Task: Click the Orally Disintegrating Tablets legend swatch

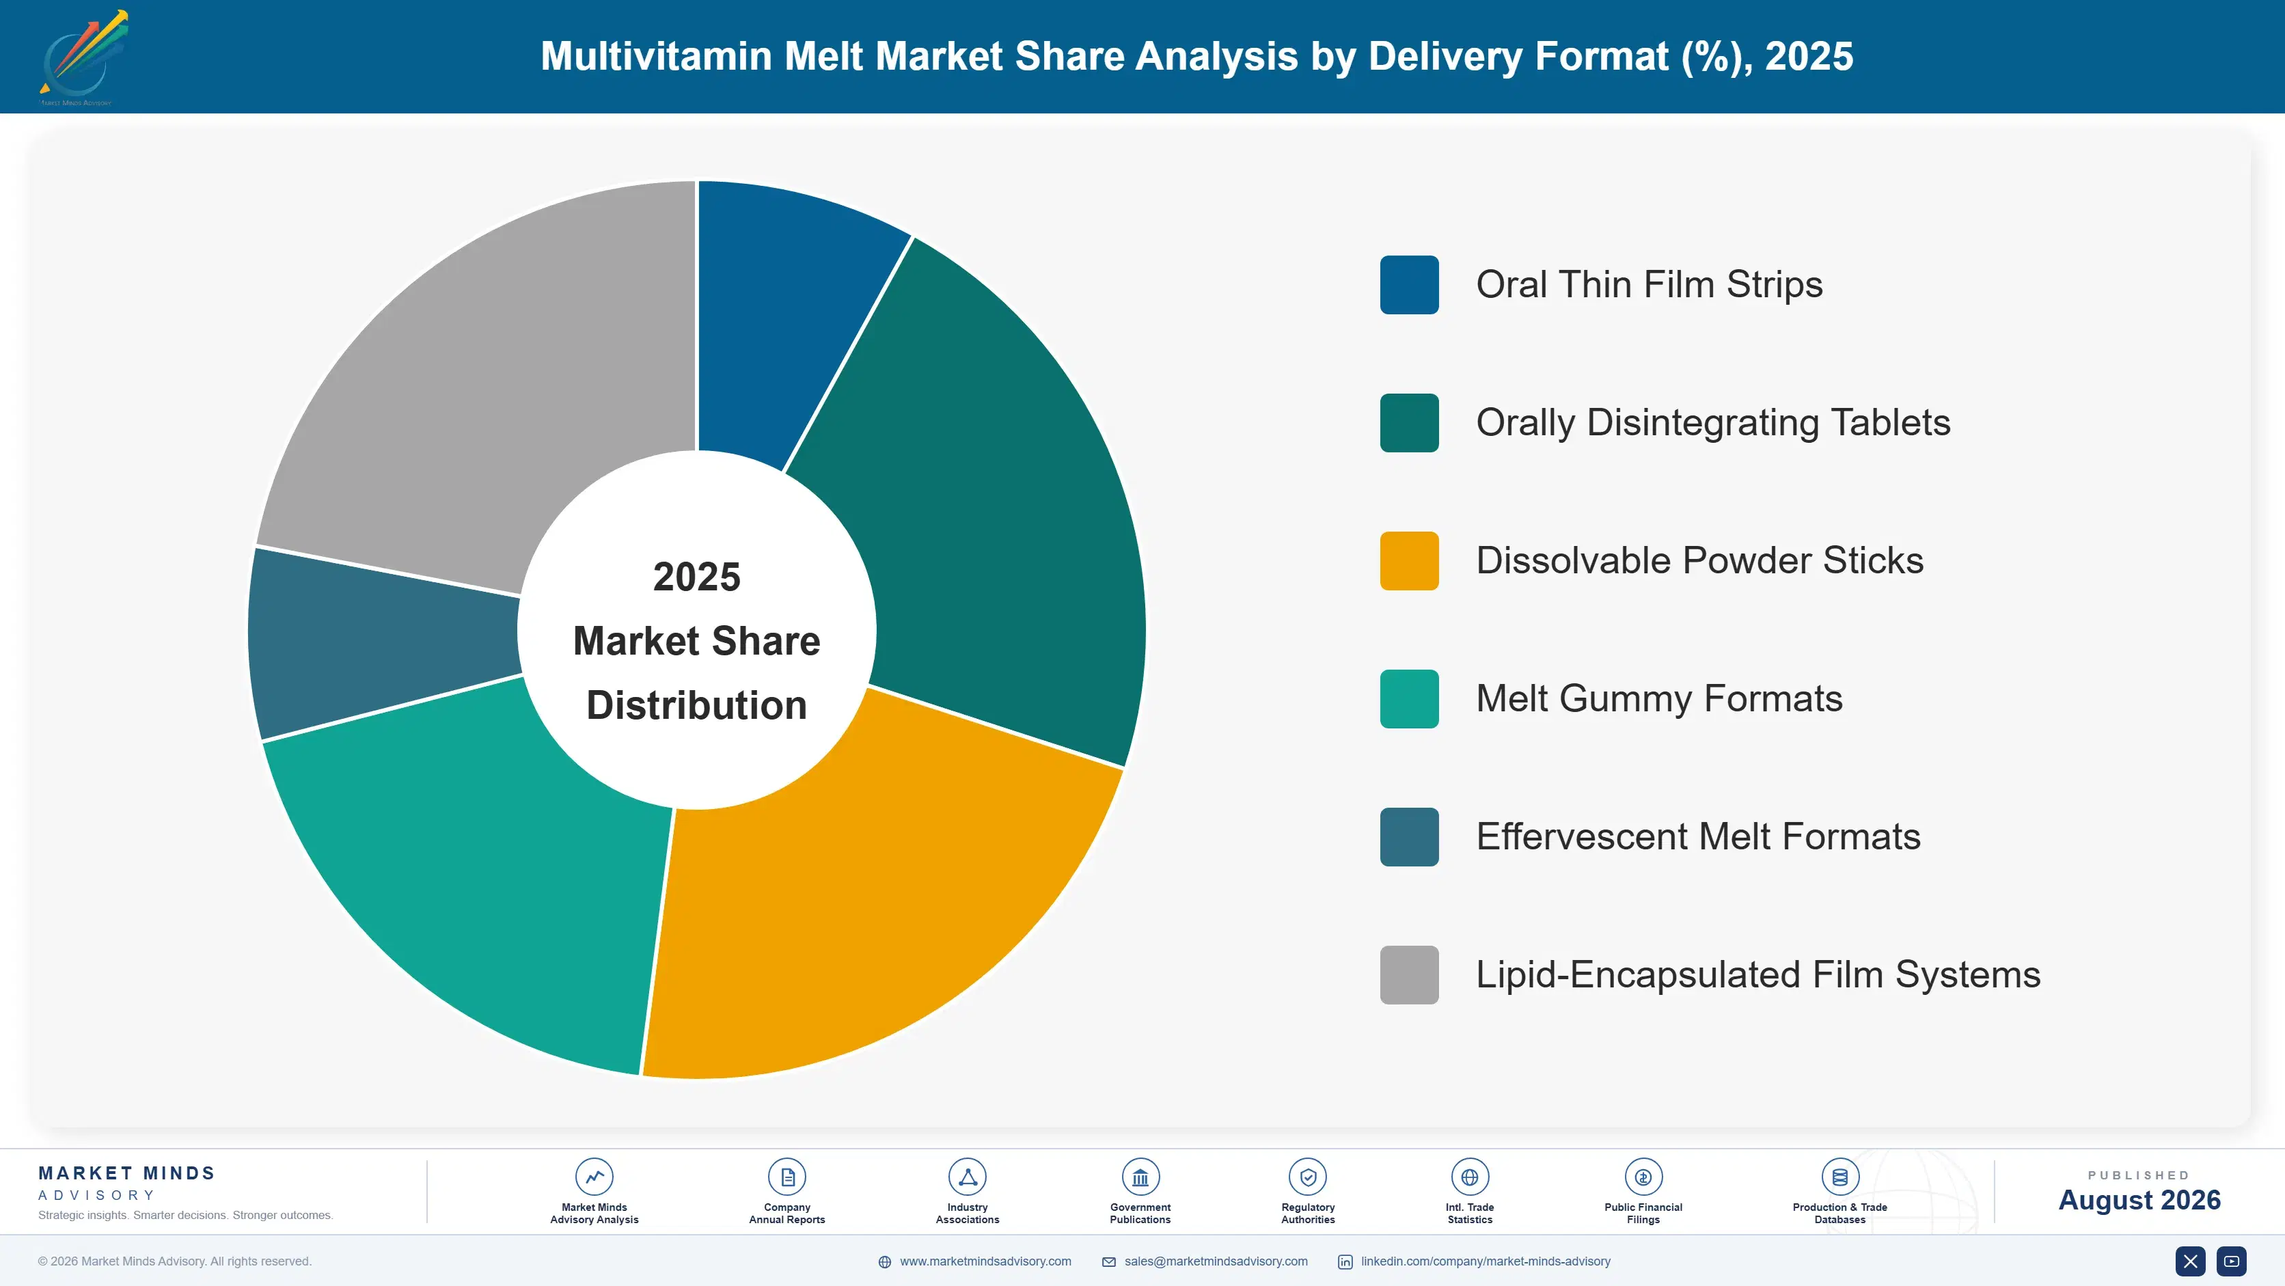Action: tap(1408, 423)
